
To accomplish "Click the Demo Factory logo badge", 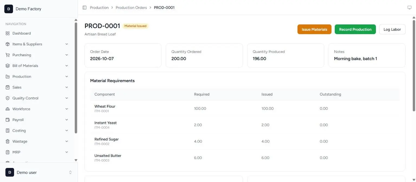I will (x=9, y=9).
